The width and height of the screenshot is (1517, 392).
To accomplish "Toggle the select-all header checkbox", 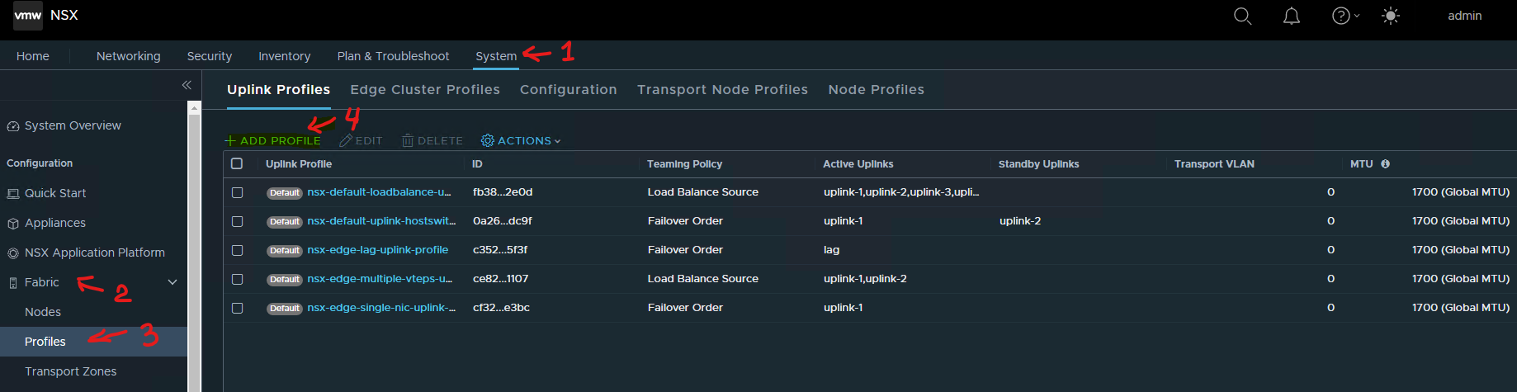I will (237, 163).
